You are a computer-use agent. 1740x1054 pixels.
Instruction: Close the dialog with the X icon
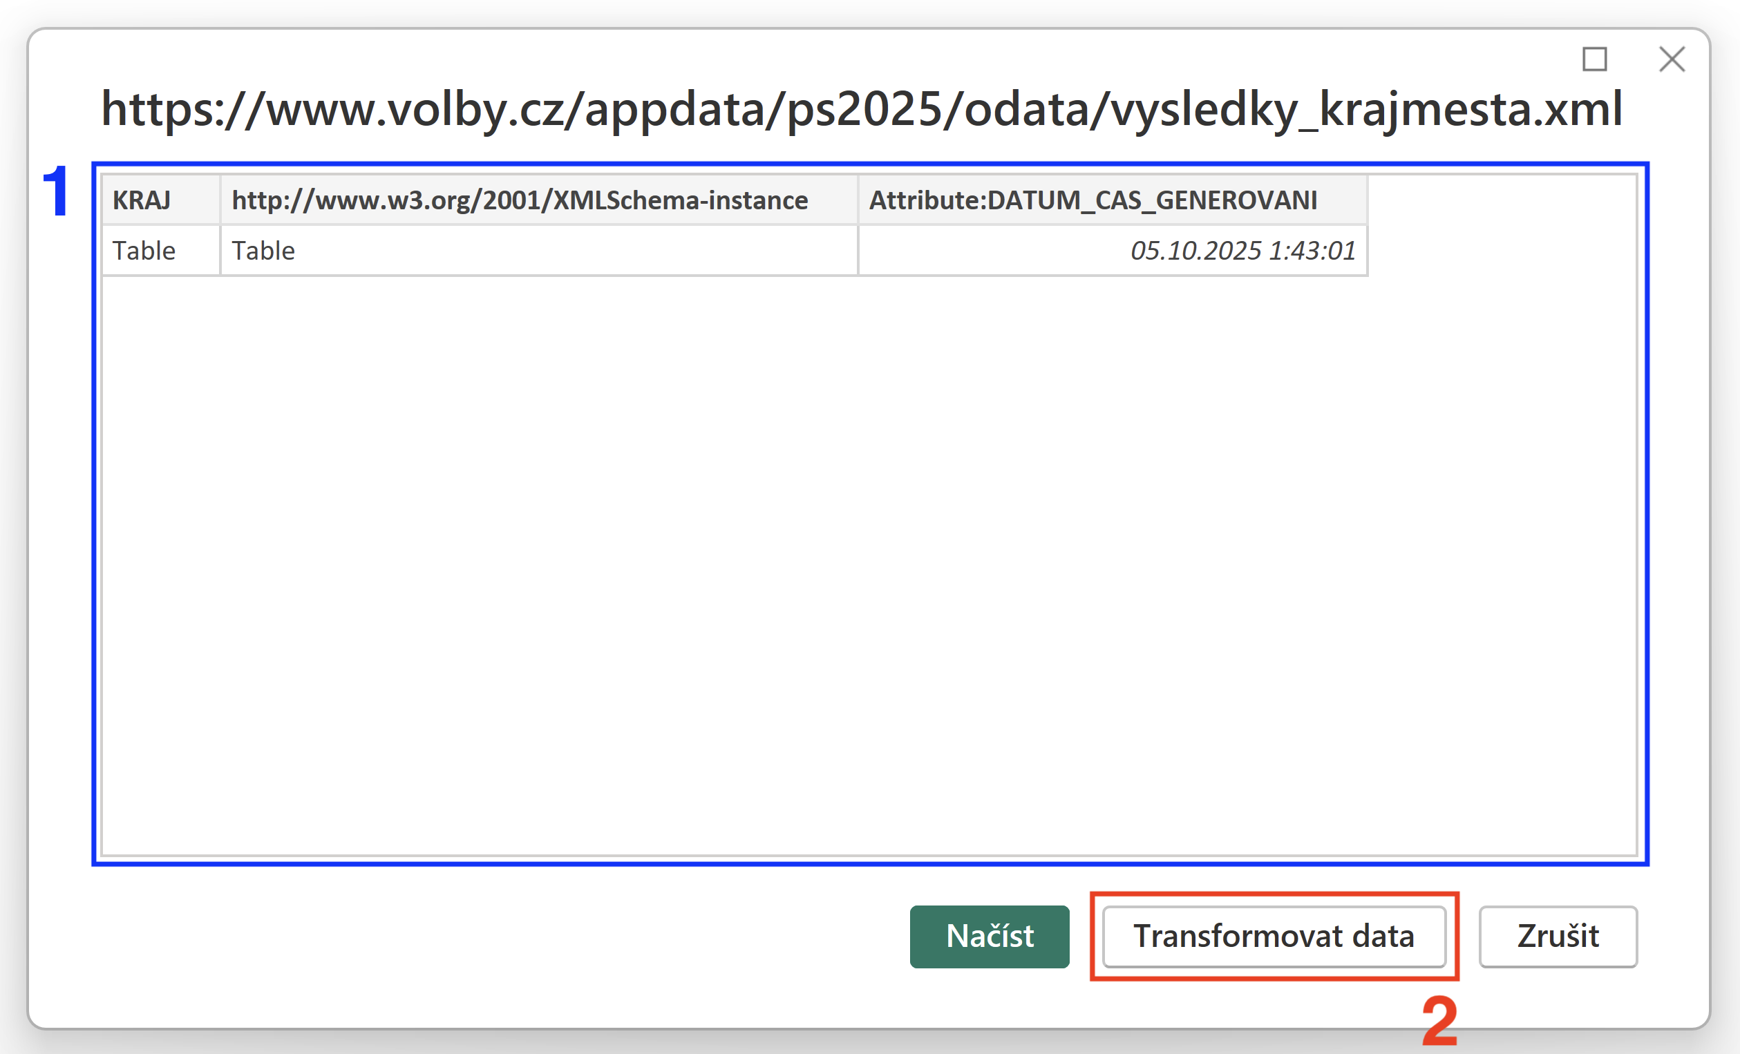[1672, 59]
